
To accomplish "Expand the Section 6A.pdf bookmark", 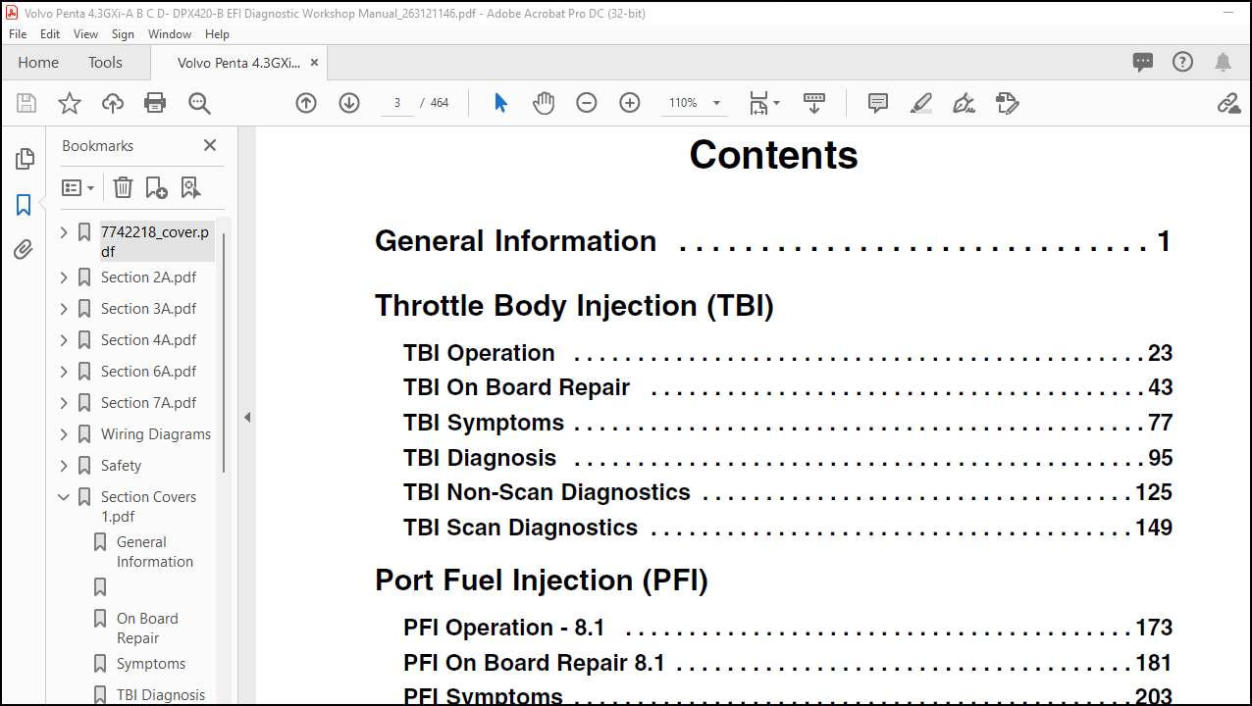I will (x=64, y=372).
